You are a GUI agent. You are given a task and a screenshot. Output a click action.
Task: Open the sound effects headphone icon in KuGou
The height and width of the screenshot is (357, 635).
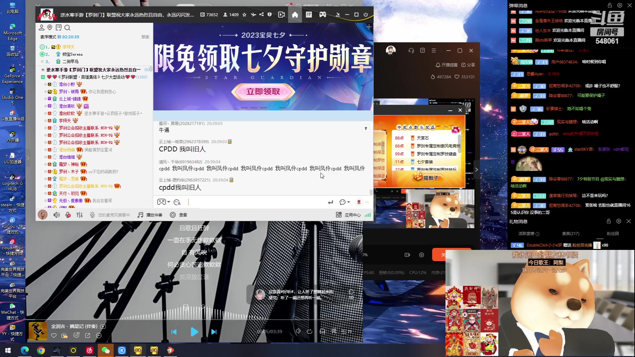pos(322,332)
